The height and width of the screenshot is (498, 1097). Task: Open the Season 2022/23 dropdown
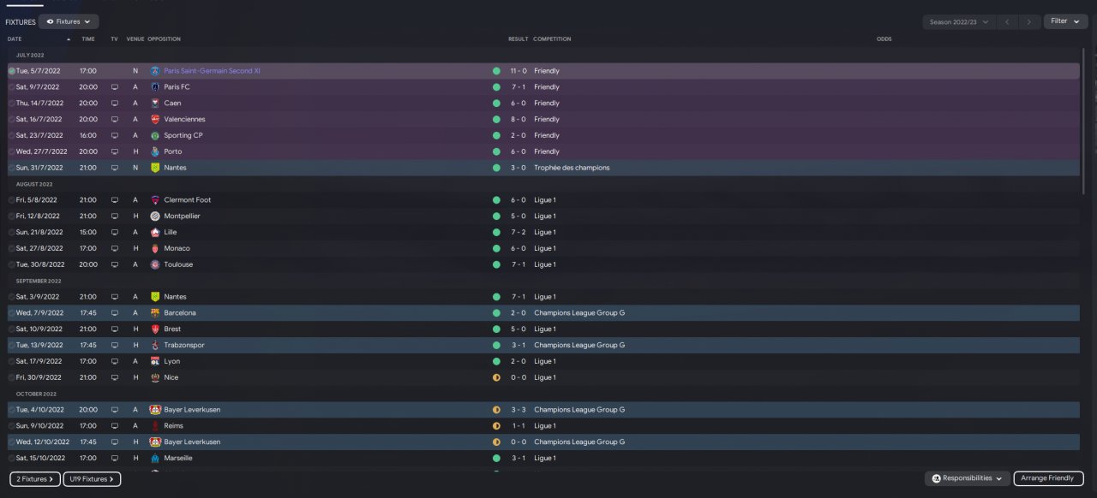click(959, 21)
